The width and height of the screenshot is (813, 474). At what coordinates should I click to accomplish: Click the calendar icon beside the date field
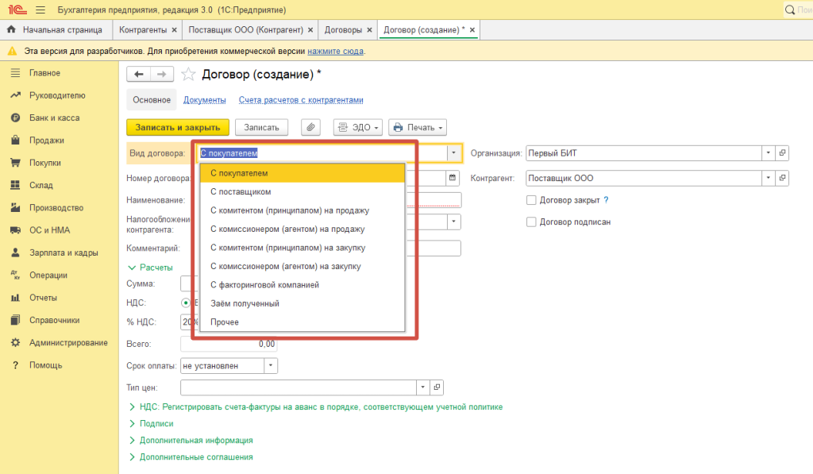click(x=453, y=178)
